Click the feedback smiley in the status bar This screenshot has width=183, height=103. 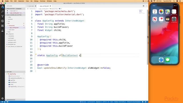pos(143,102)
